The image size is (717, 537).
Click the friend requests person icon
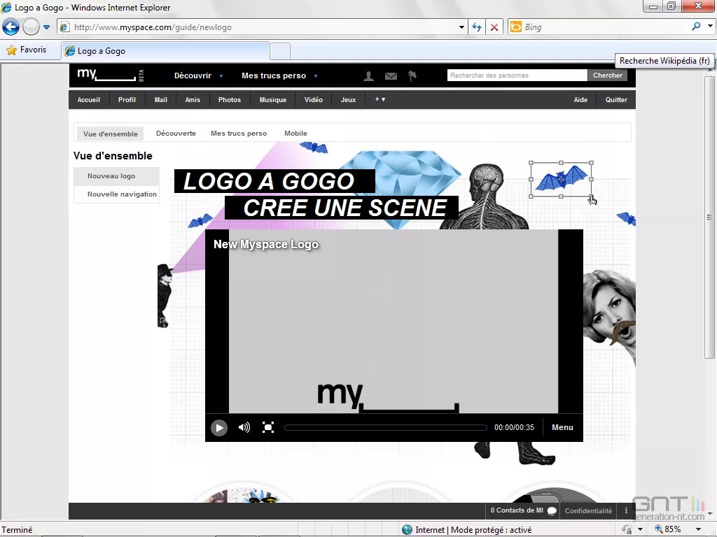368,76
